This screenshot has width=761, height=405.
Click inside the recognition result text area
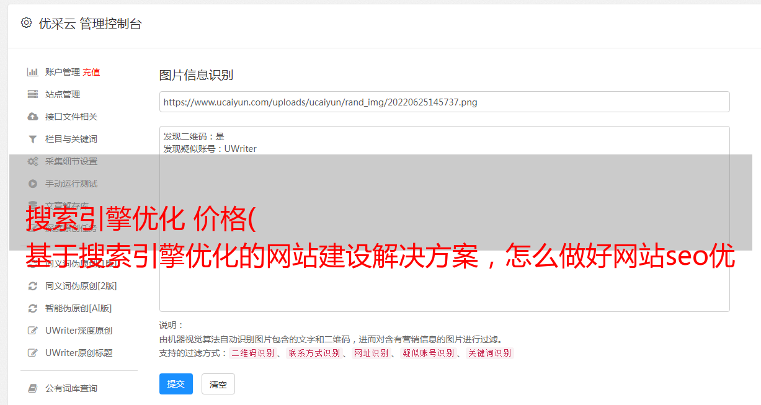[444, 218]
